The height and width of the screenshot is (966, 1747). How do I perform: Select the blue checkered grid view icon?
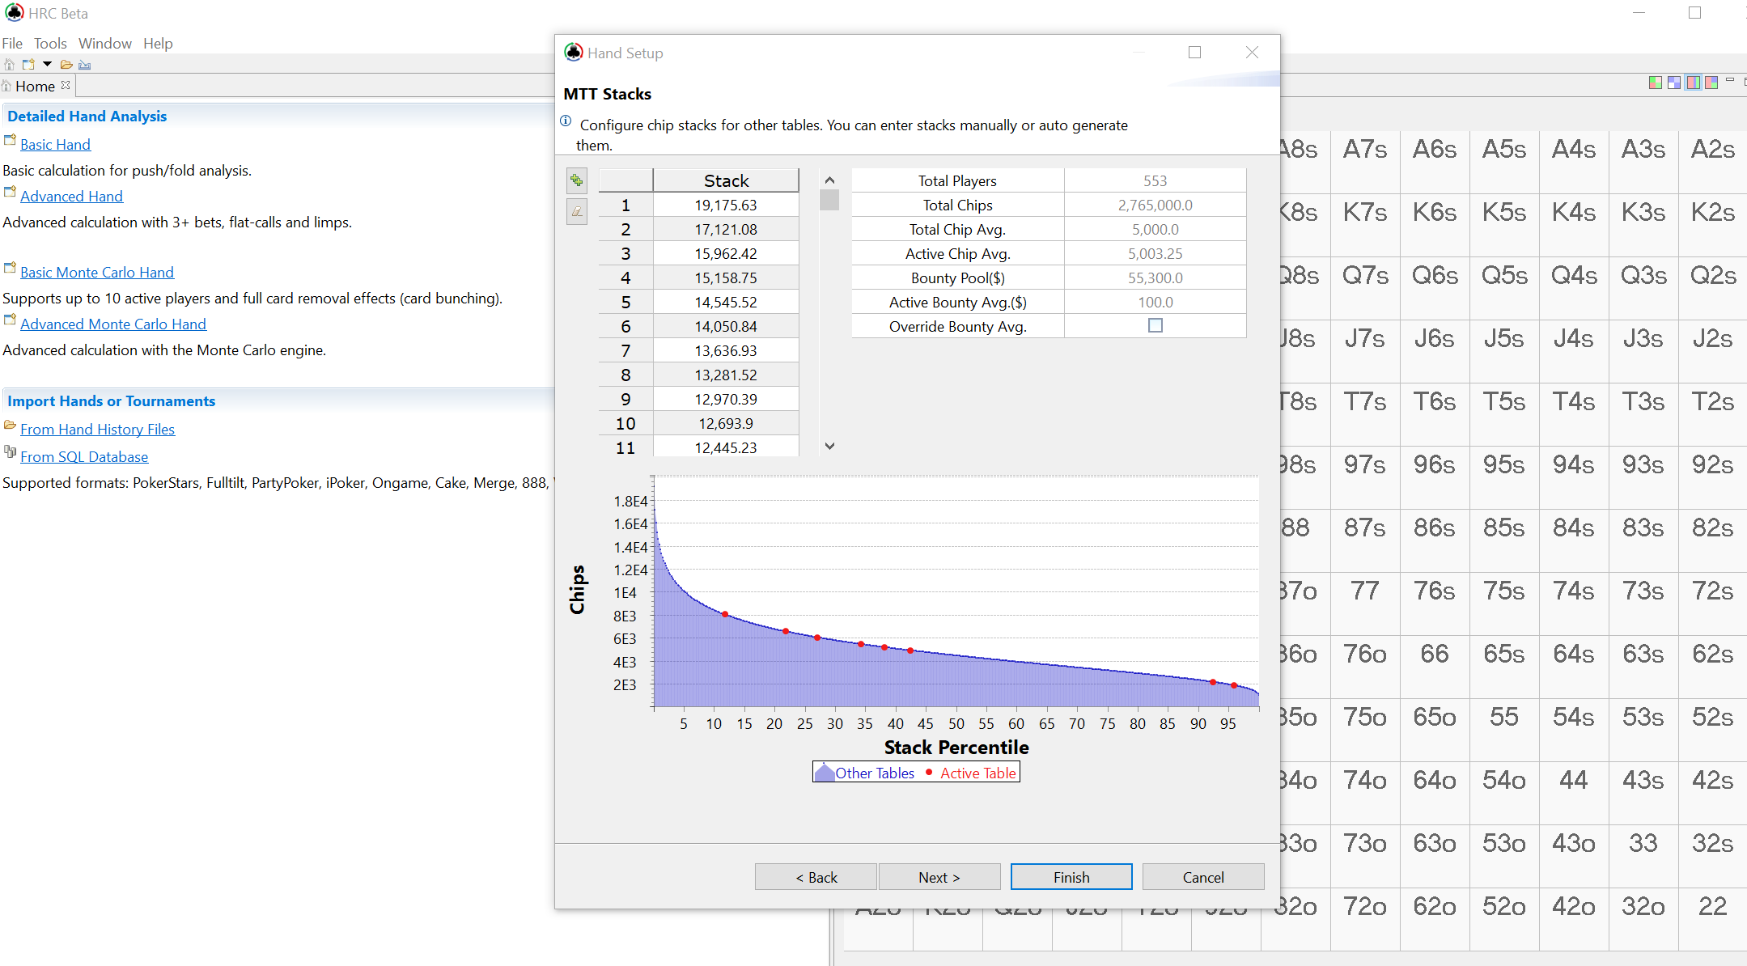[1674, 83]
